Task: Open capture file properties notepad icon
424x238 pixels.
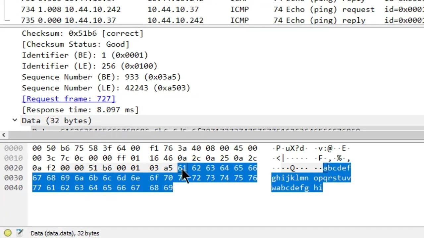Action: point(20,233)
